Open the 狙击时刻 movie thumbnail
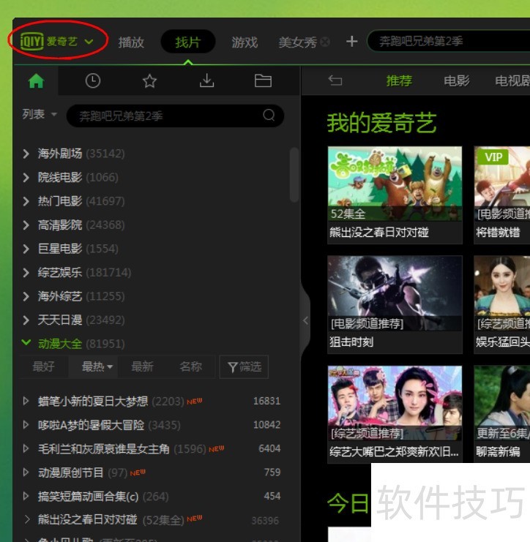 tap(395, 294)
